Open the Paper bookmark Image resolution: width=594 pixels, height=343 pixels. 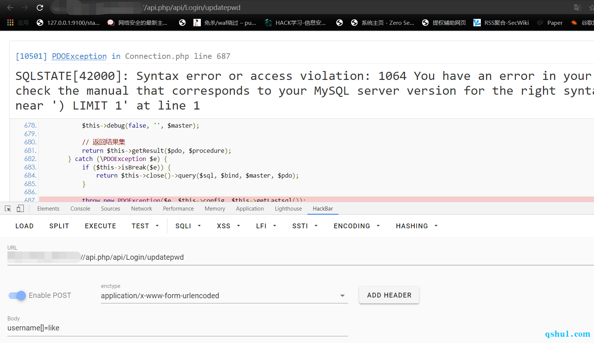pyautogui.click(x=550, y=23)
